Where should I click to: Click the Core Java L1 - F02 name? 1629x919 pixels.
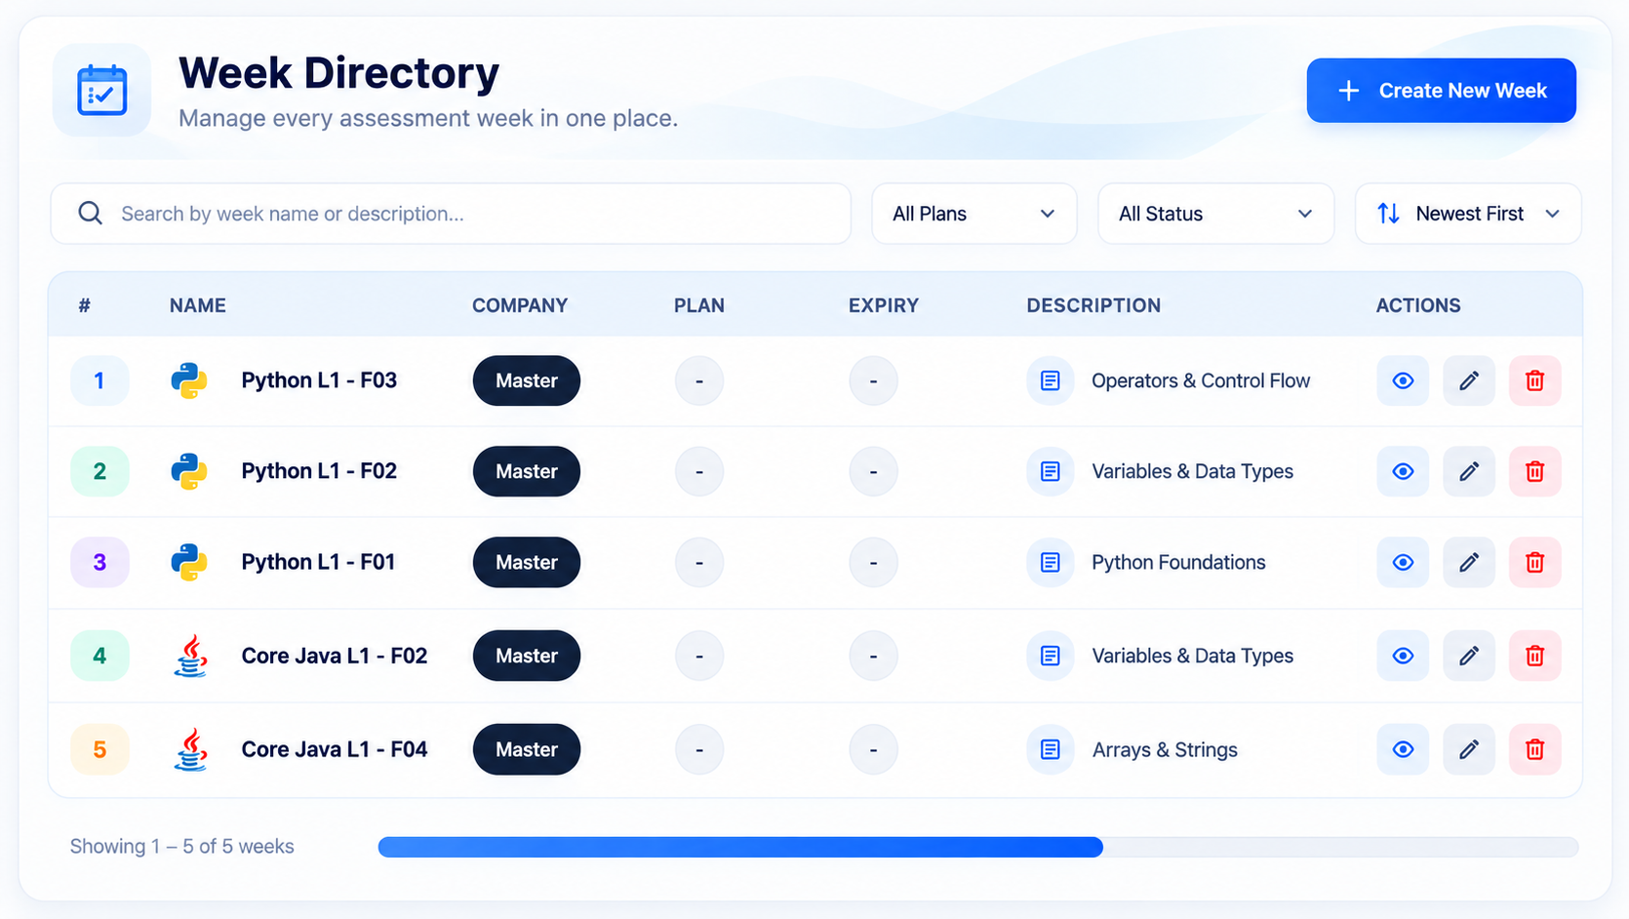(x=335, y=656)
